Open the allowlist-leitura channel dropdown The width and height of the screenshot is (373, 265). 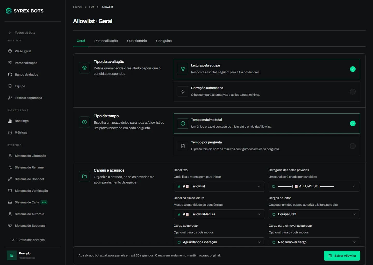click(x=219, y=214)
